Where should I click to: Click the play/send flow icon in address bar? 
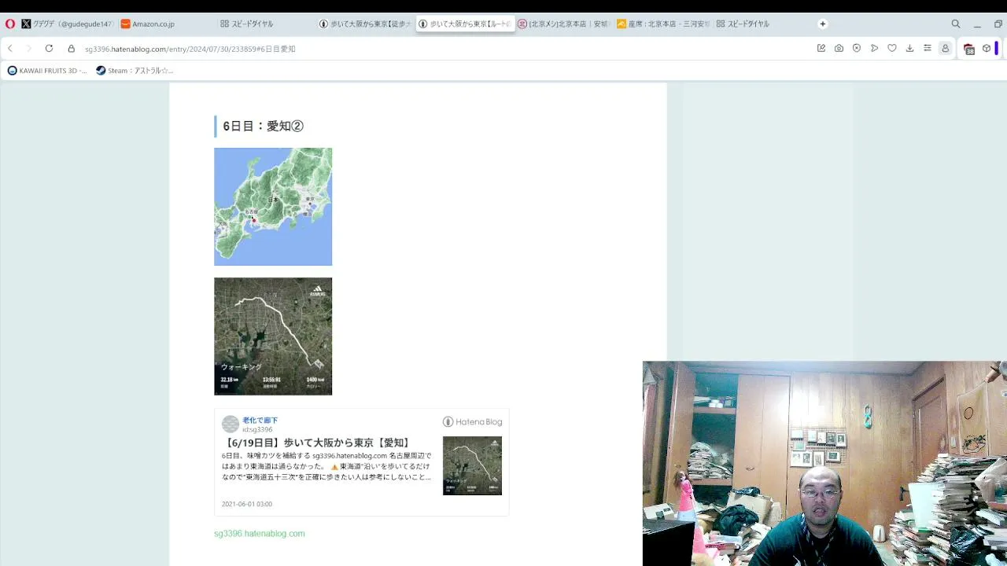coord(874,49)
